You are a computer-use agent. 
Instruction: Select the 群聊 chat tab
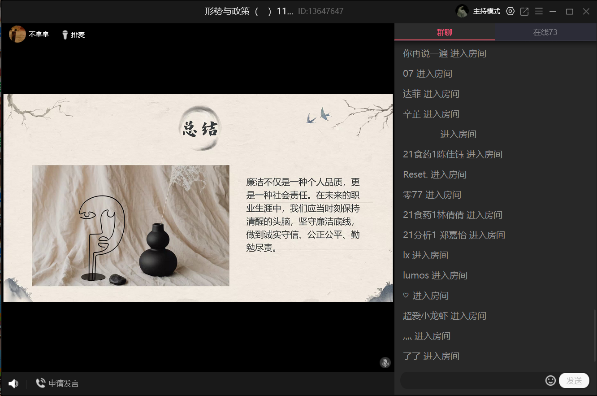pos(445,32)
